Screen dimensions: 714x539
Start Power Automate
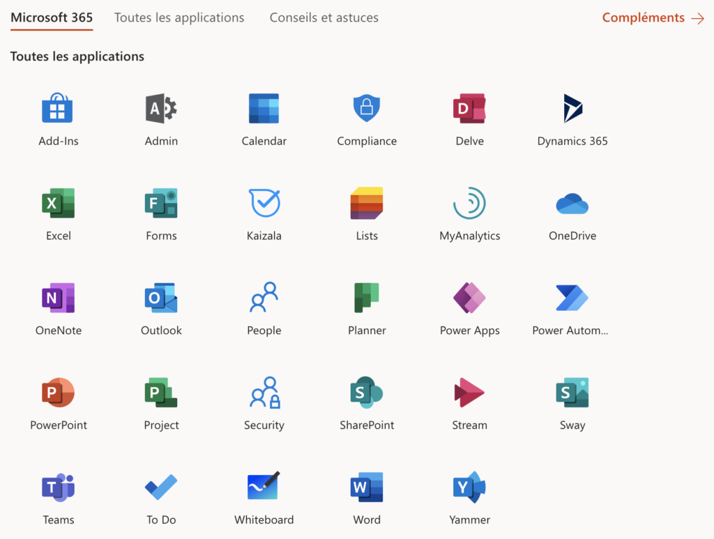pyautogui.click(x=572, y=298)
